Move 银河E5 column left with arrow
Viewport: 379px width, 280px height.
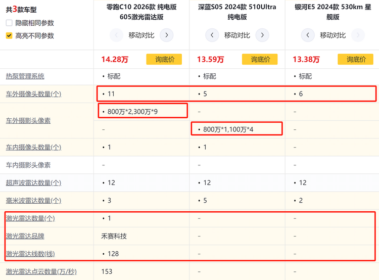[308, 35]
